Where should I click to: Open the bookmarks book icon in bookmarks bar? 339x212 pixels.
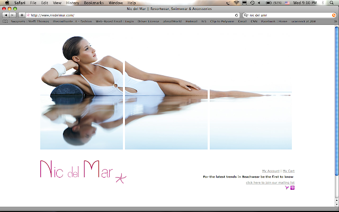pyautogui.click(x=5, y=21)
